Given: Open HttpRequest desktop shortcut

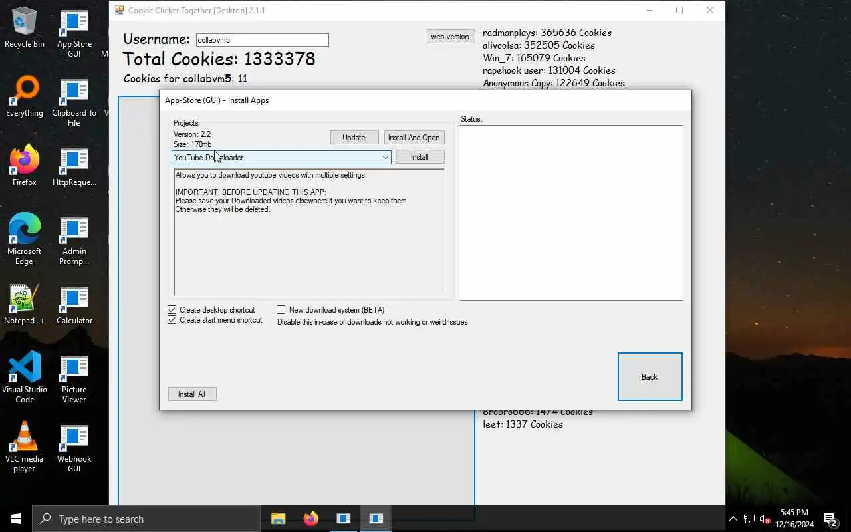Looking at the screenshot, I should coord(74,167).
